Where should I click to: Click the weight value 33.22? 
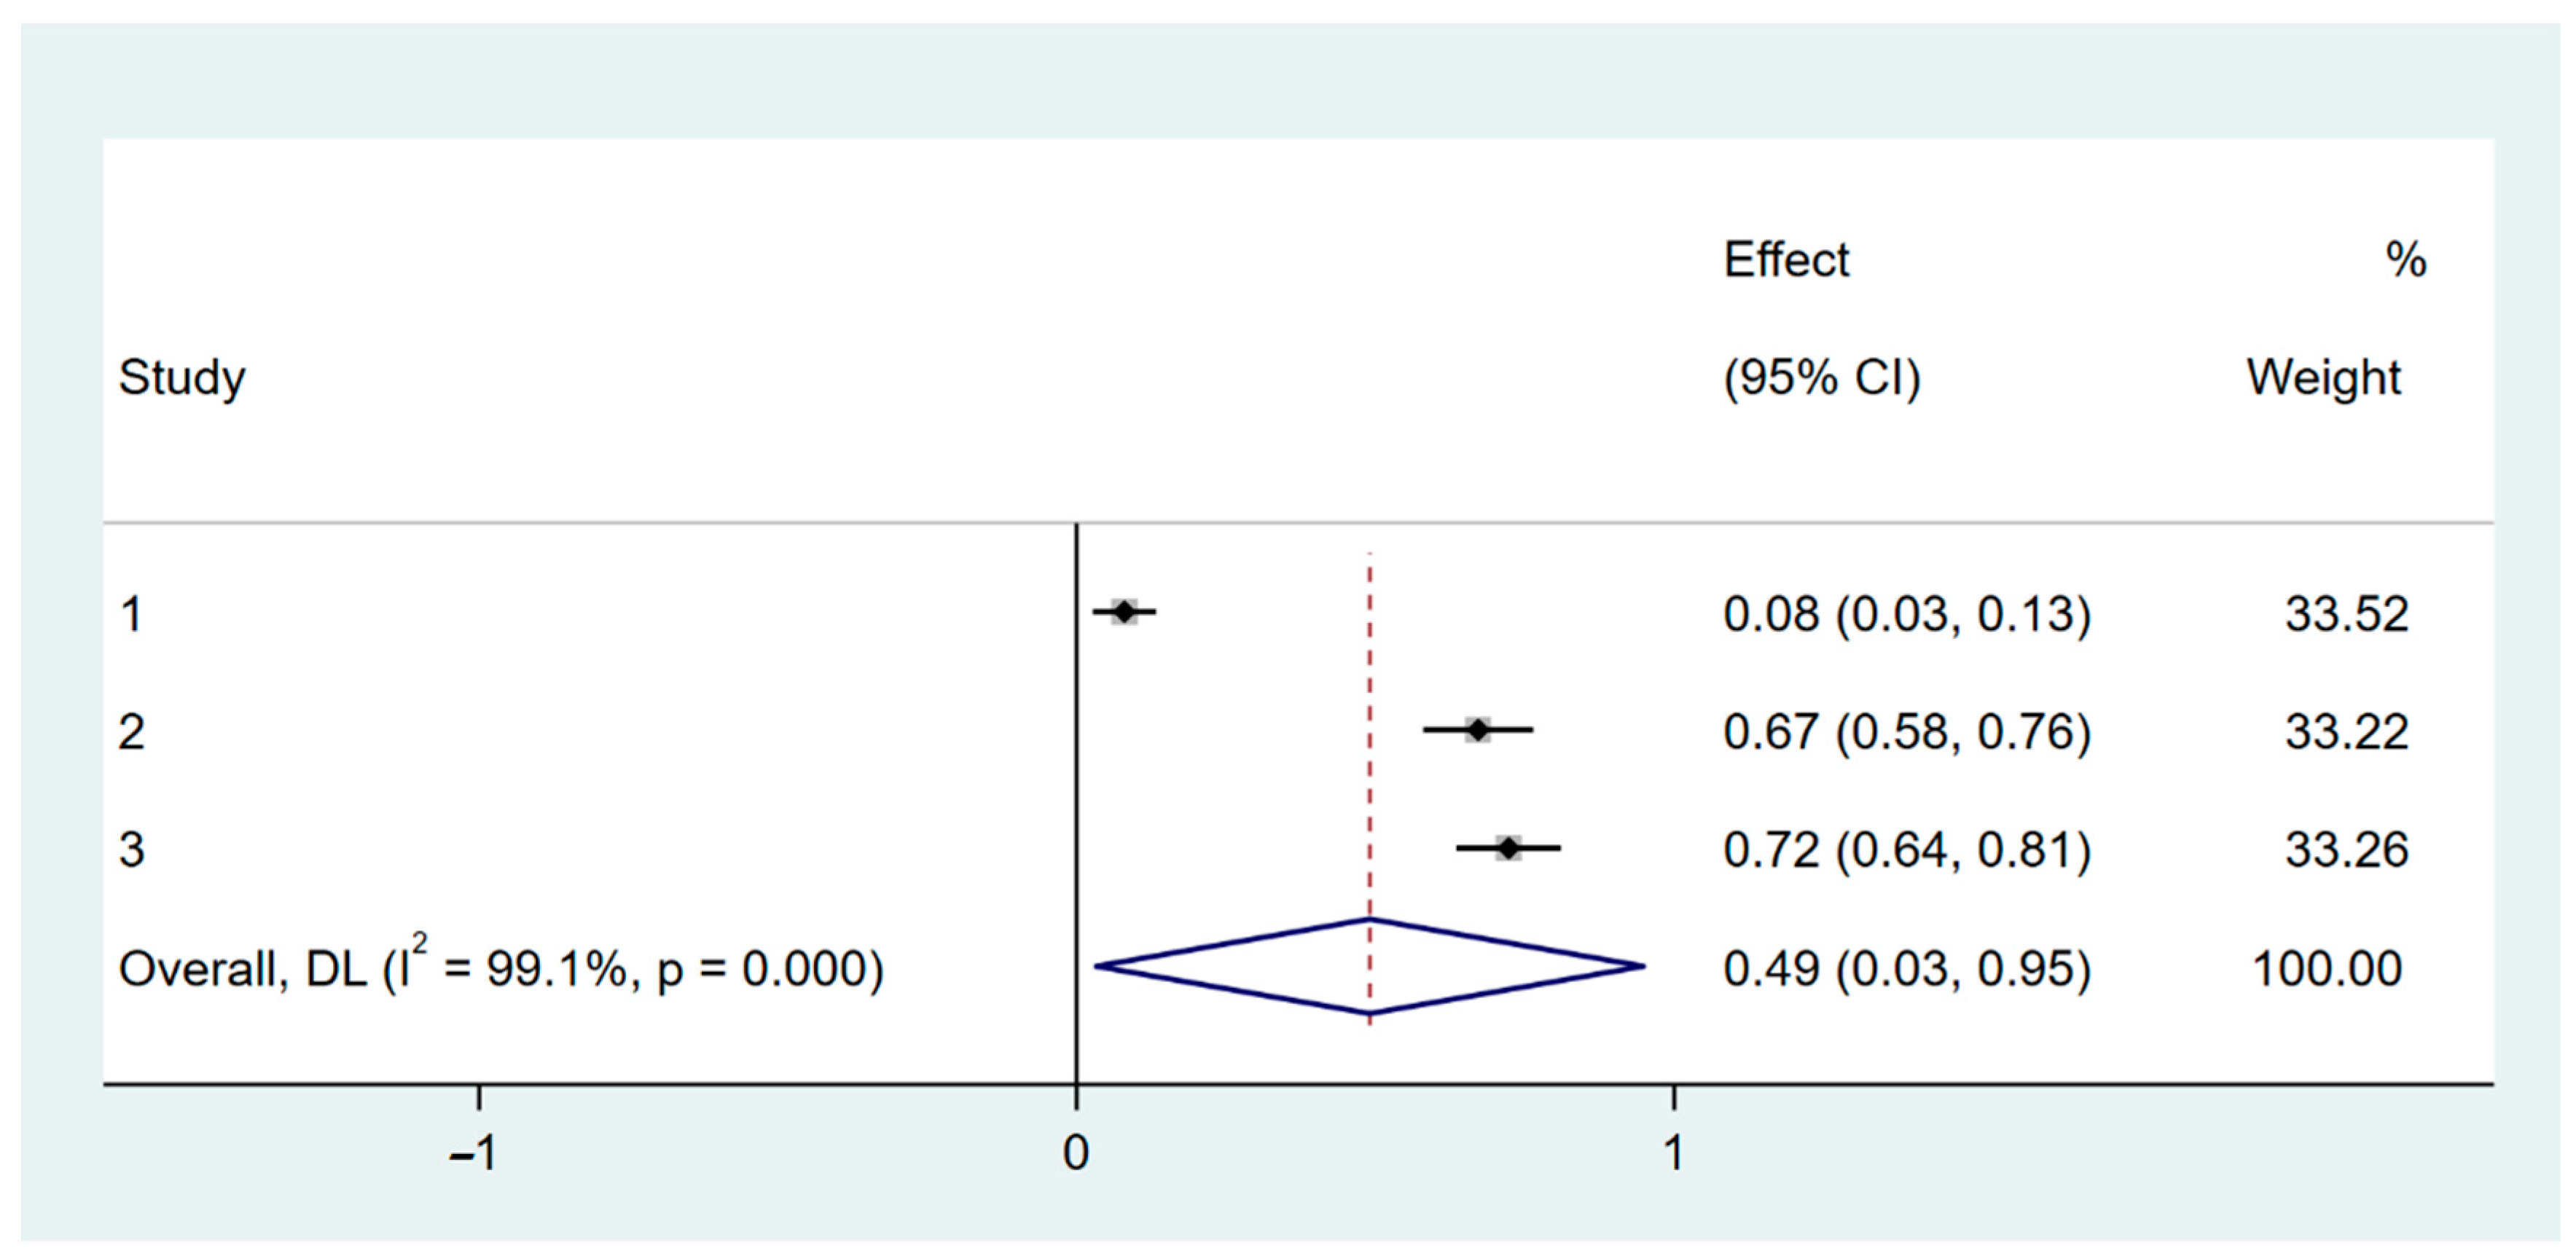[x=2346, y=732]
